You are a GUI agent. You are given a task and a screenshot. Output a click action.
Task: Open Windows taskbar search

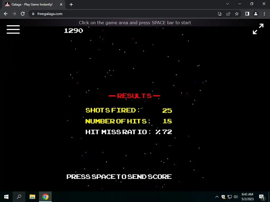(19, 197)
